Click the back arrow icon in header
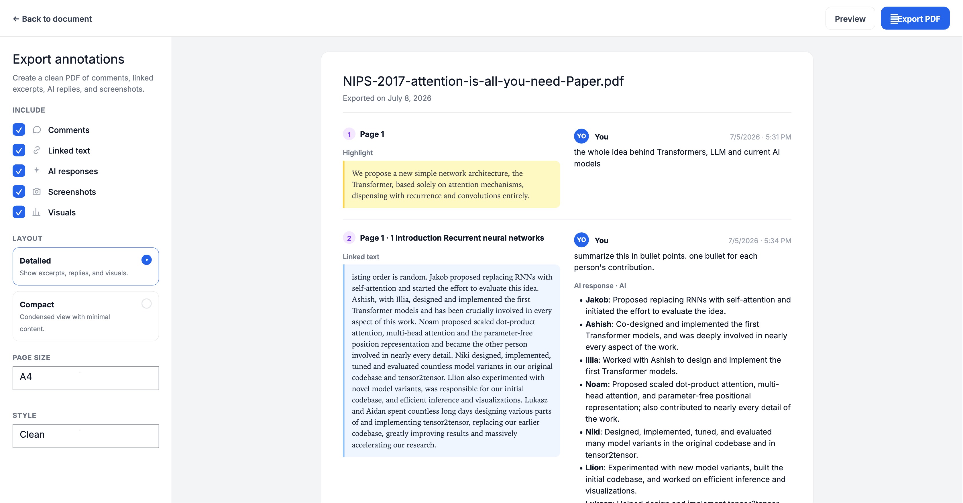963x503 pixels. point(16,19)
